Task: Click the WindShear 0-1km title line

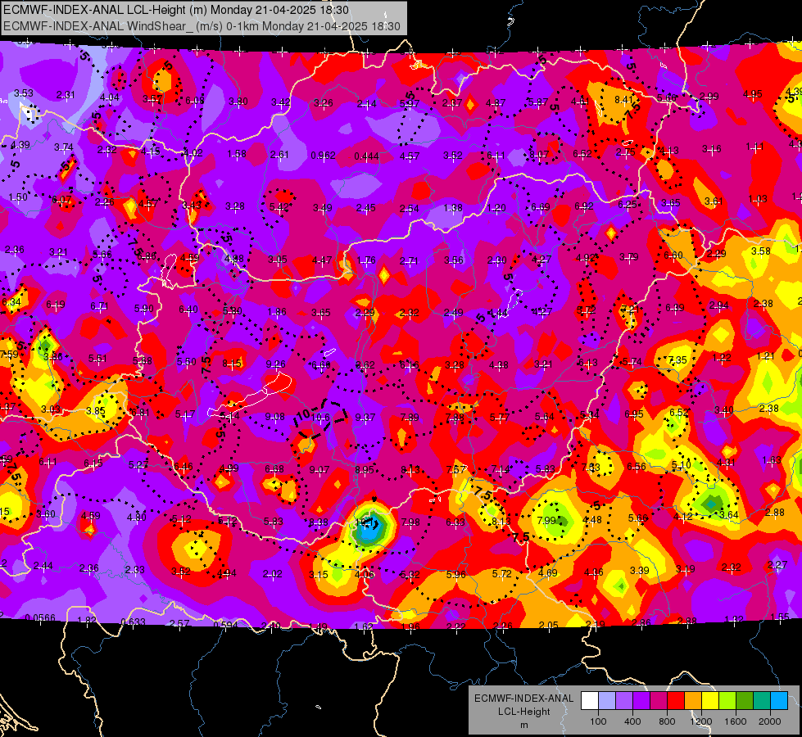Action: 202,26
